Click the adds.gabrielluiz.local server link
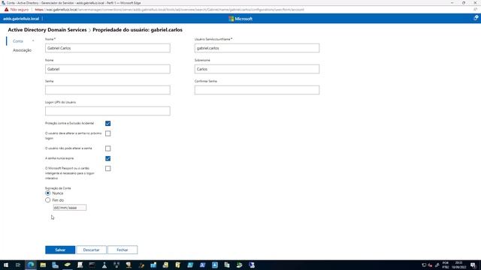 pos(21,19)
